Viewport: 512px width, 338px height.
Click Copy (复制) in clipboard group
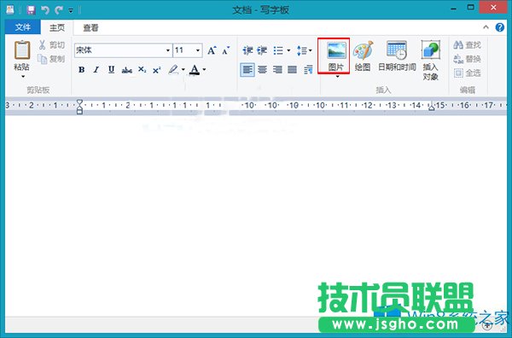(x=51, y=59)
